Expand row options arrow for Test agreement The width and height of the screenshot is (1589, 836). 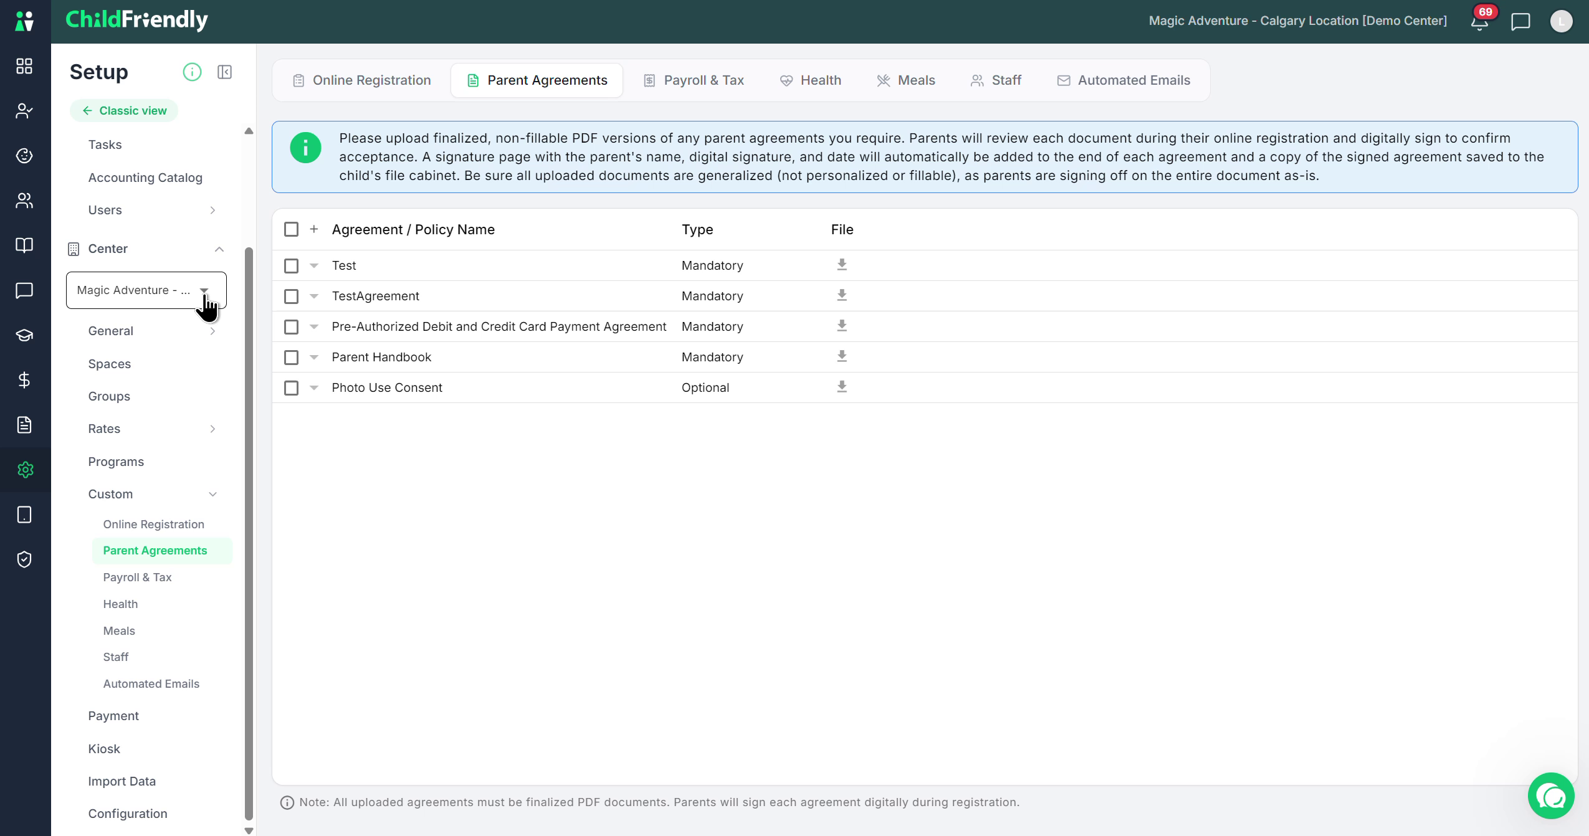coord(314,265)
